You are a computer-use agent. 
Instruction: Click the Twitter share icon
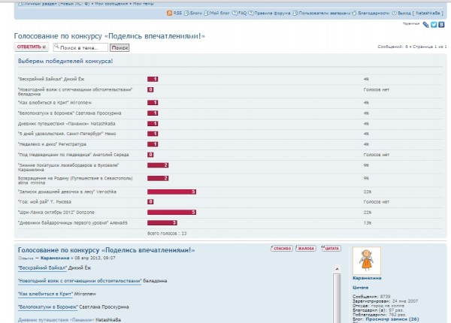434,25
